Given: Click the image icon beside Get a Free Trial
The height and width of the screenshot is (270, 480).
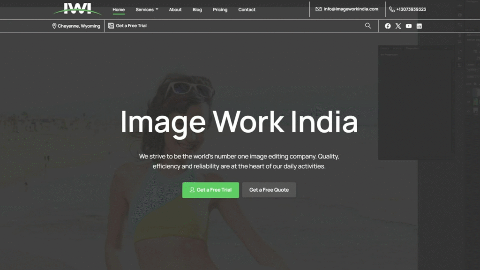Looking at the screenshot, I should click(111, 26).
